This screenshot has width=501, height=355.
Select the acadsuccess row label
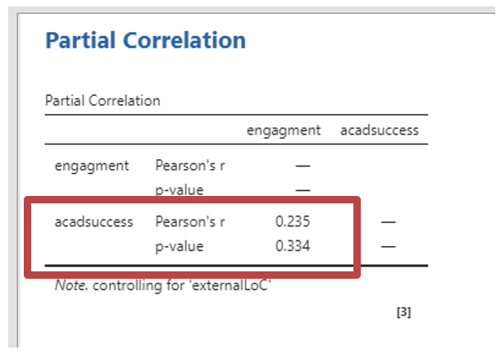(93, 221)
